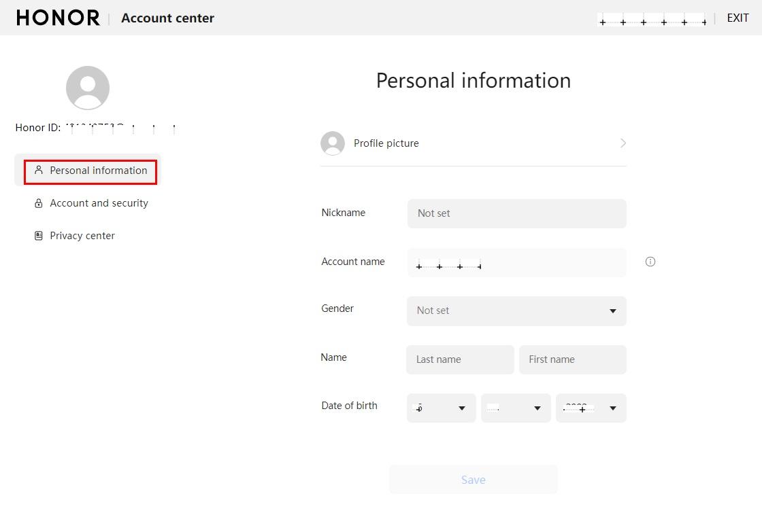
Task: Click the Save button
Action: point(473,479)
